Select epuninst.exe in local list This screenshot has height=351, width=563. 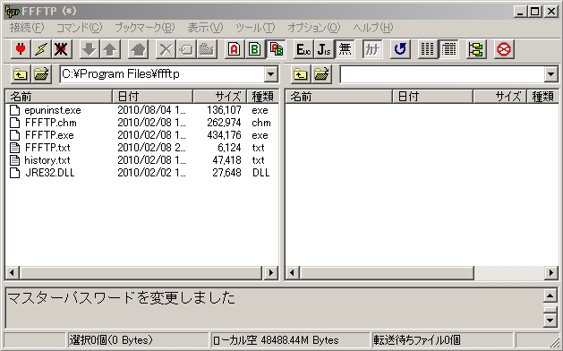pyautogui.click(x=53, y=110)
